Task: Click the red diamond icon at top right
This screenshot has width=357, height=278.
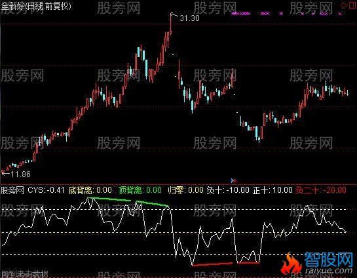Action: (x=343, y=5)
